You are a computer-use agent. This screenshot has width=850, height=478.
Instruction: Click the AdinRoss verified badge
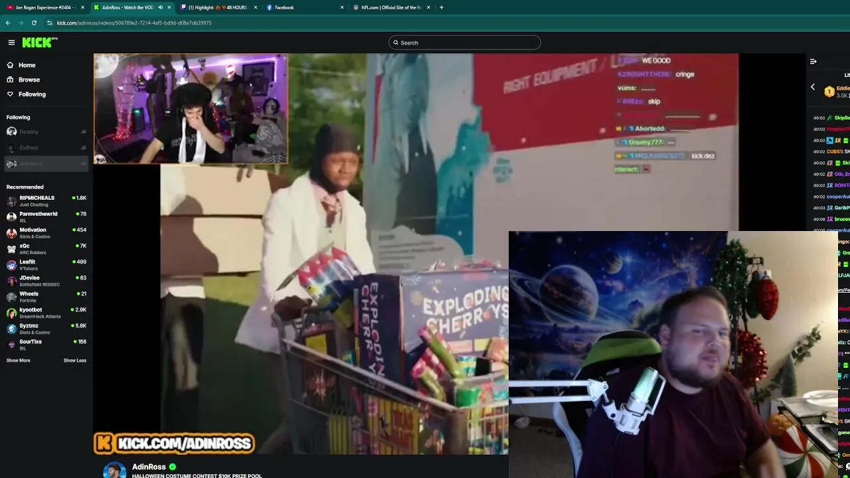pyautogui.click(x=173, y=467)
